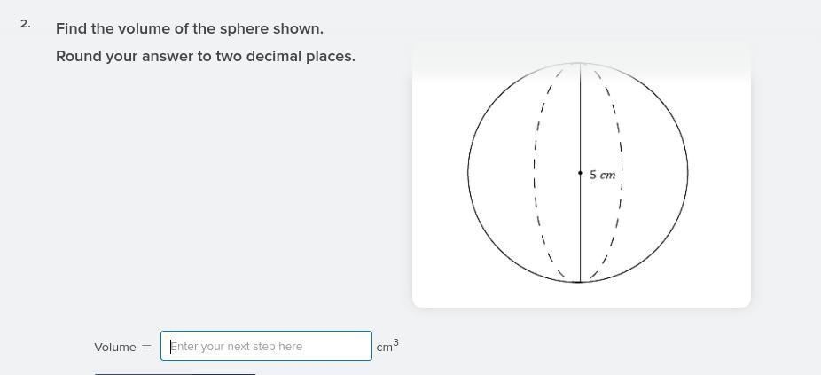Viewport: 821px width, 375px height.
Task: Click the "Find the volume of the sphere" text
Action: (189, 28)
